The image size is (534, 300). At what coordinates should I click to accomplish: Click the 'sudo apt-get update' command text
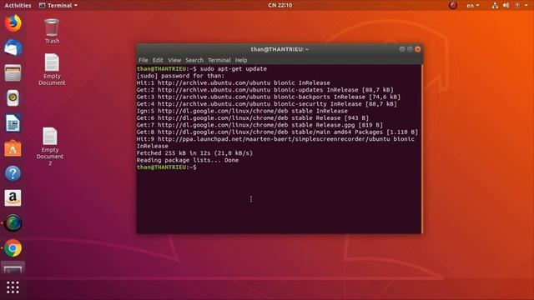tap(234, 68)
